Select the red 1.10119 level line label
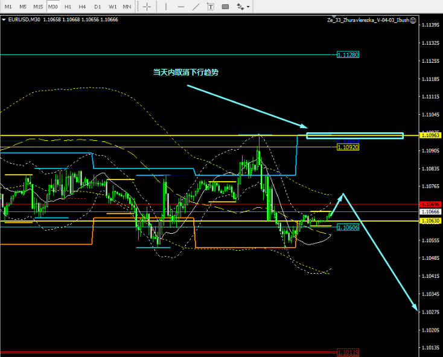The width and height of the screenshot is (443, 357). click(x=348, y=352)
